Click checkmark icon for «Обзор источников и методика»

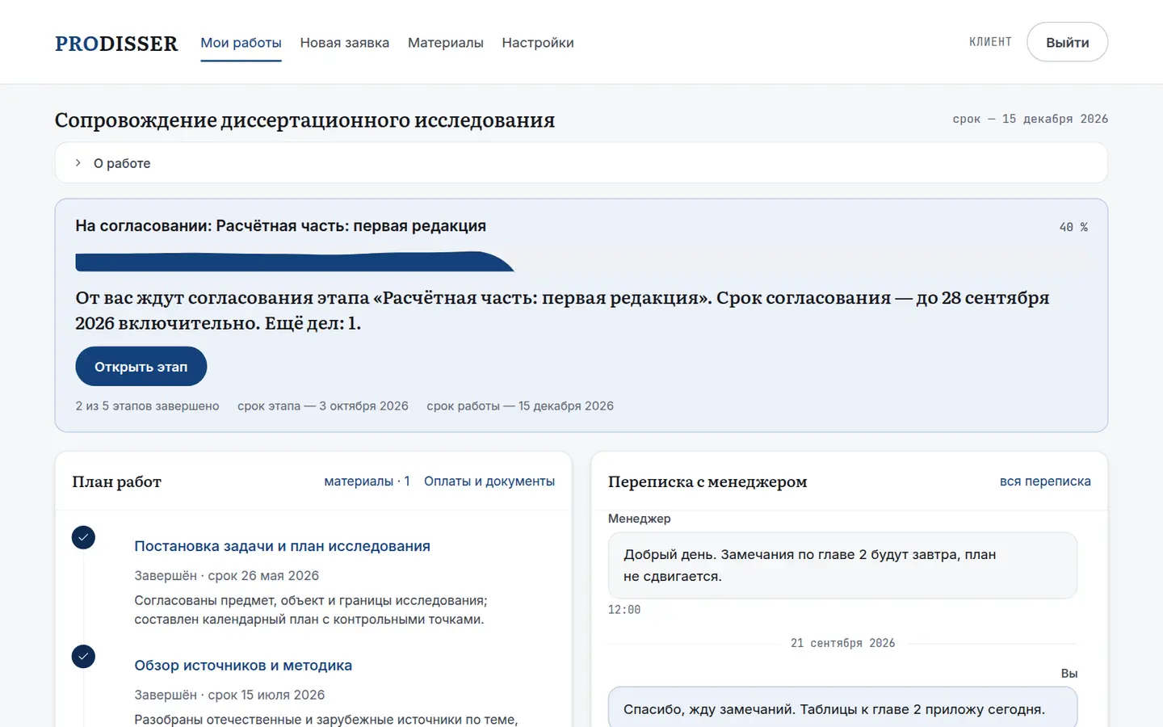click(83, 656)
